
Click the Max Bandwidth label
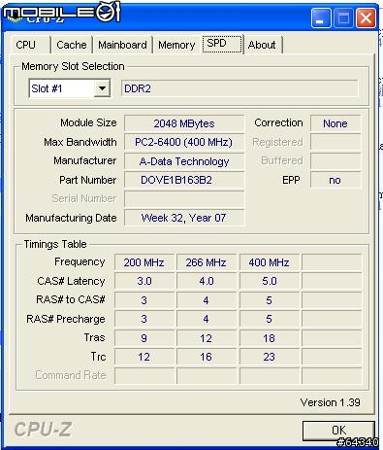pyautogui.click(x=80, y=142)
